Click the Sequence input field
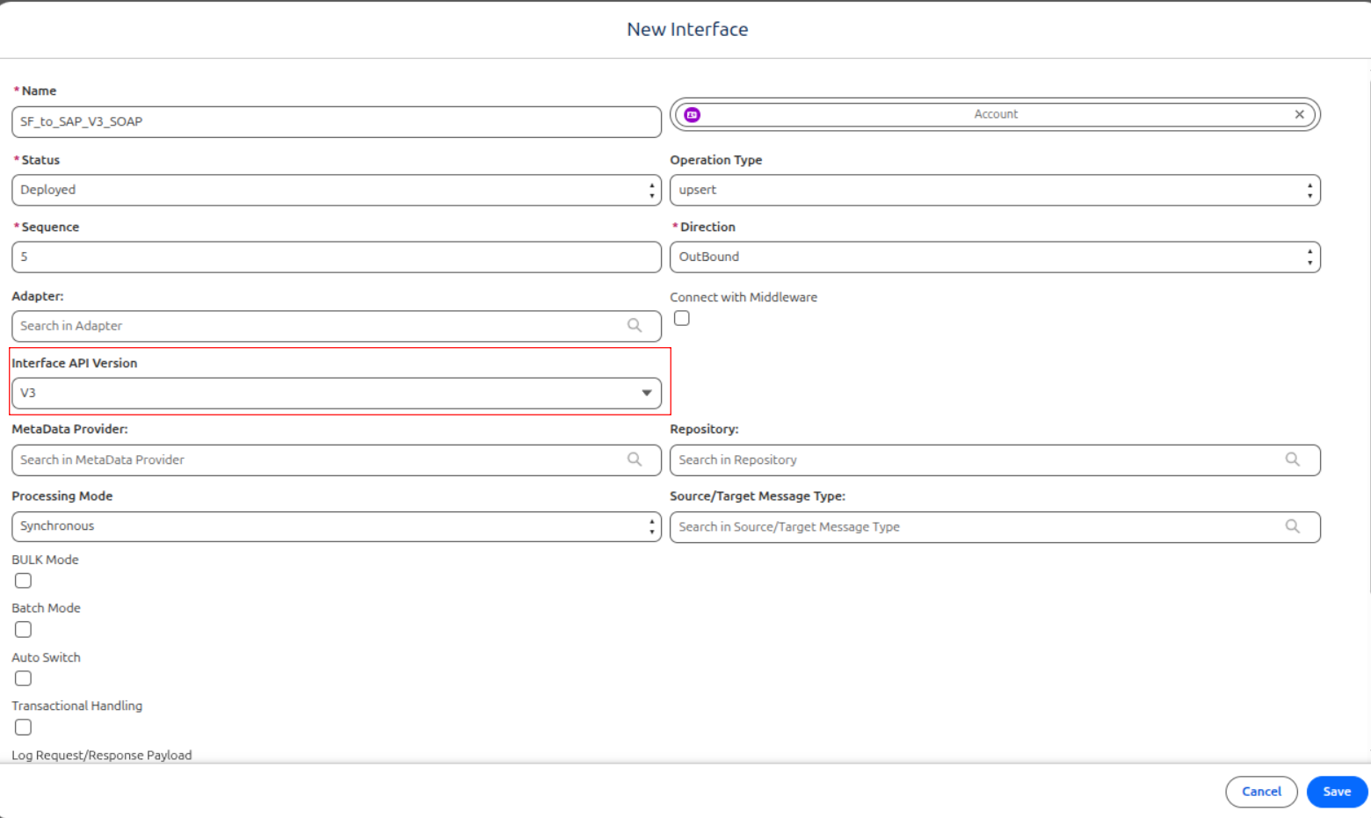Viewport: 1371px width, 818px height. [337, 257]
